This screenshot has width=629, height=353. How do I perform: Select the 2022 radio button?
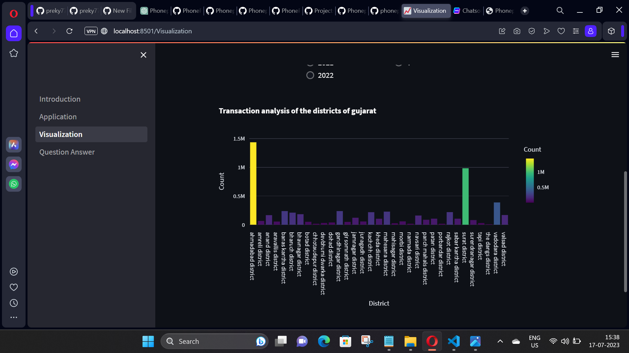(310, 75)
